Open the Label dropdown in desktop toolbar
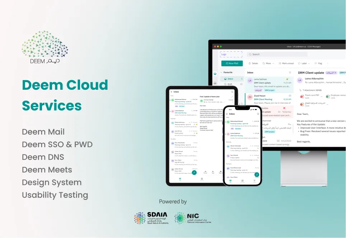Viewport: 346px width, 238px height. (304, 64)
